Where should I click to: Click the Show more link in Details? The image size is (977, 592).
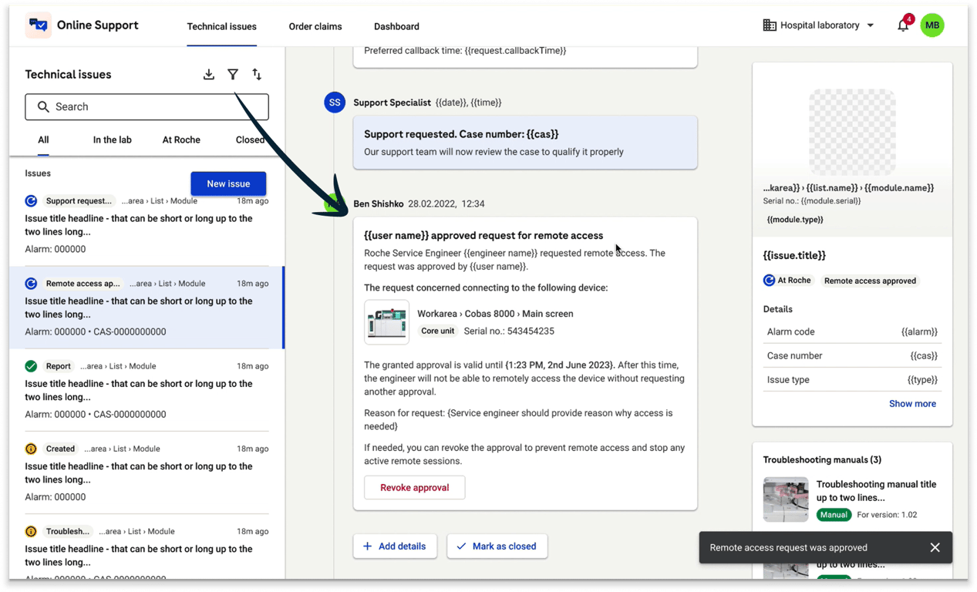[912, 404]
